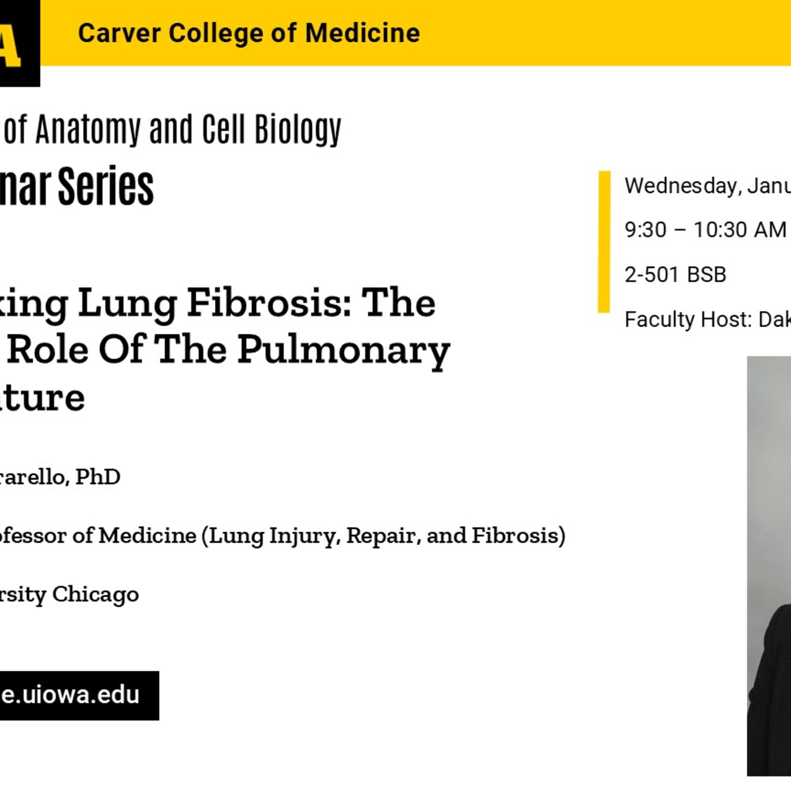Screen dimensions: 791x791
Task: Click the speaker's portrait photo
Action: click(x=768, y=573)
